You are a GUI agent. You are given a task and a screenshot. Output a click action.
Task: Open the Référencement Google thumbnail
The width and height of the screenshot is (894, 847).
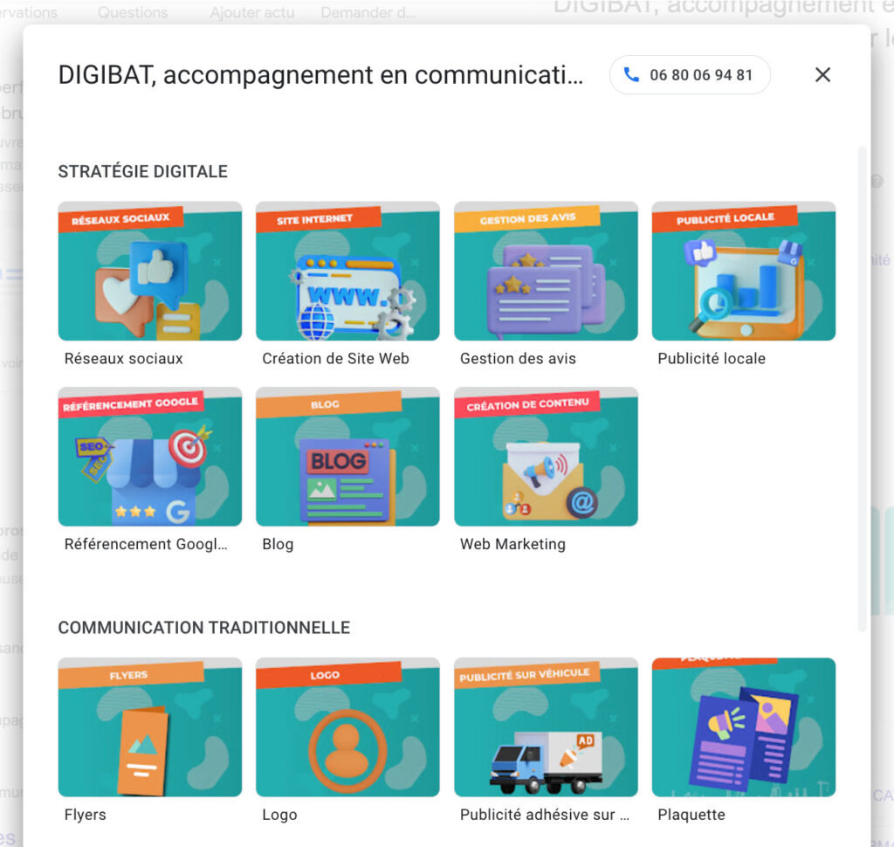click(150, 457)
